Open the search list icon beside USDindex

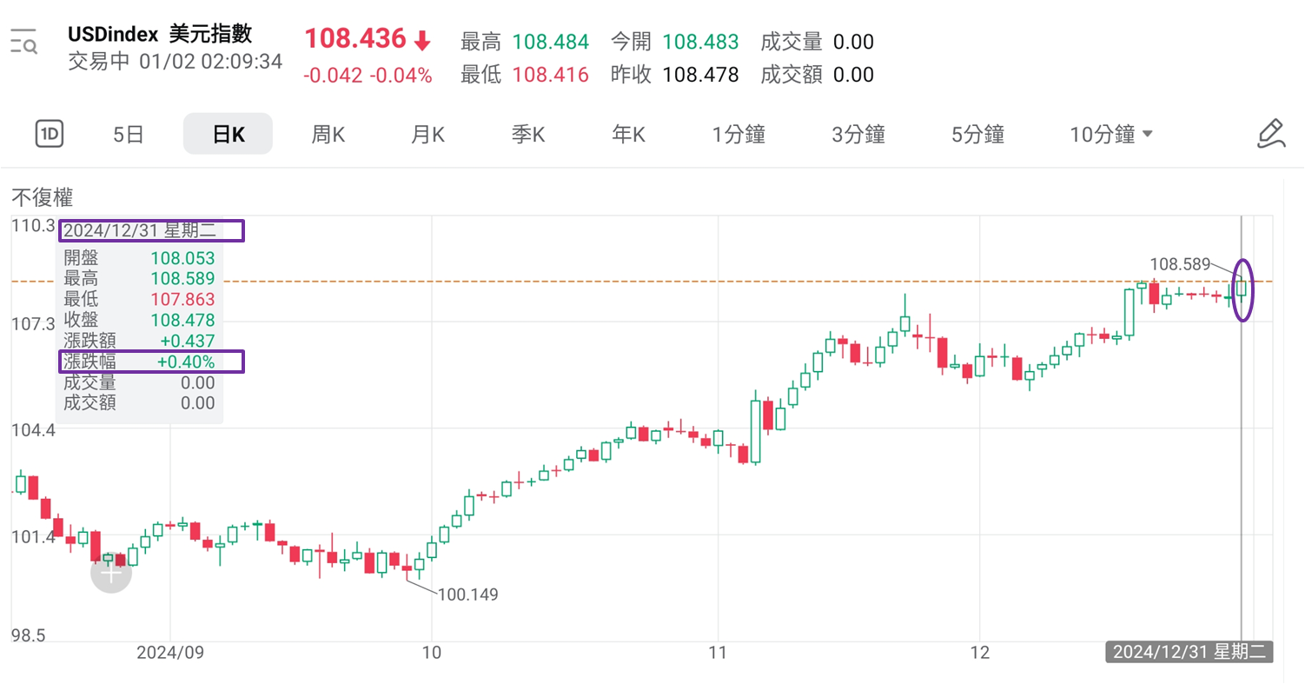coord(23,42)
